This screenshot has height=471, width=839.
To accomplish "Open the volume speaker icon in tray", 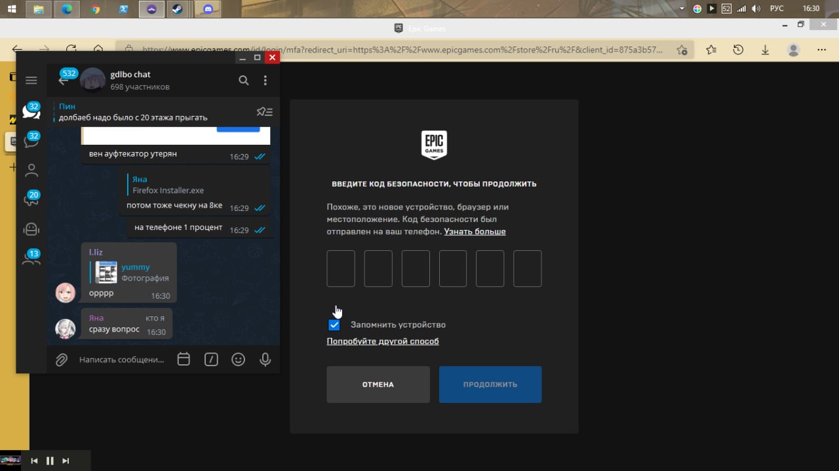I will 756,9.
